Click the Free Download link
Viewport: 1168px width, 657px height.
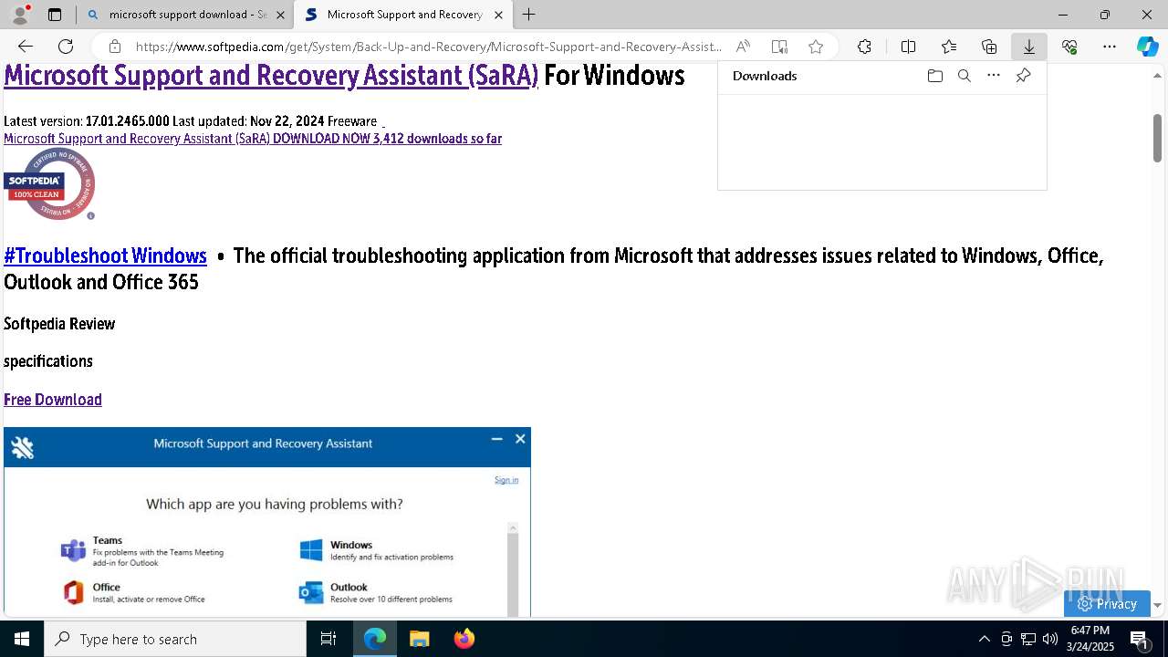53,400
